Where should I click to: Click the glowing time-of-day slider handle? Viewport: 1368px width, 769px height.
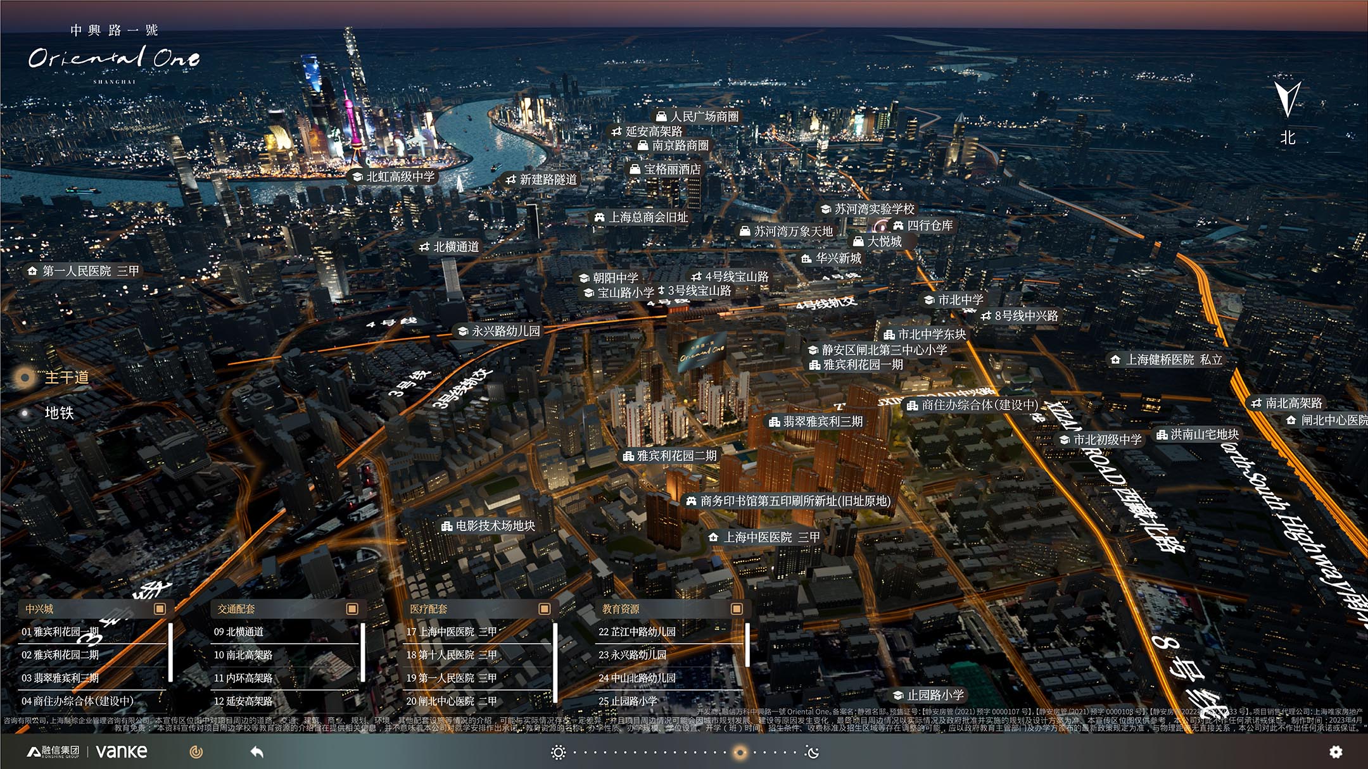click(x=739, y=753)
